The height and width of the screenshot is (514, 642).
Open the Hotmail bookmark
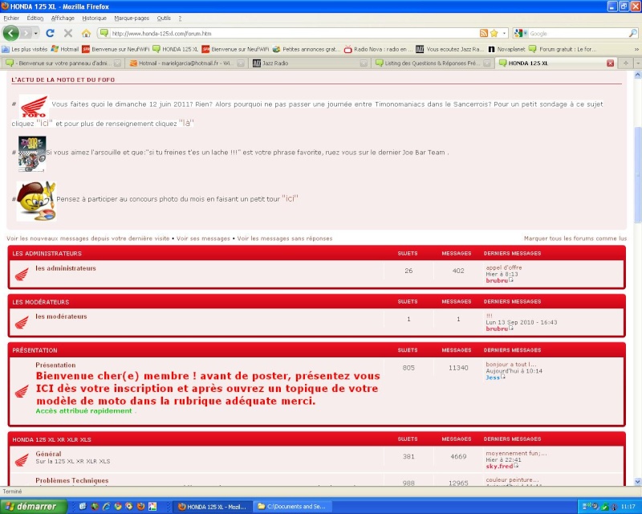pyautogui.click(x=65, y=49)
